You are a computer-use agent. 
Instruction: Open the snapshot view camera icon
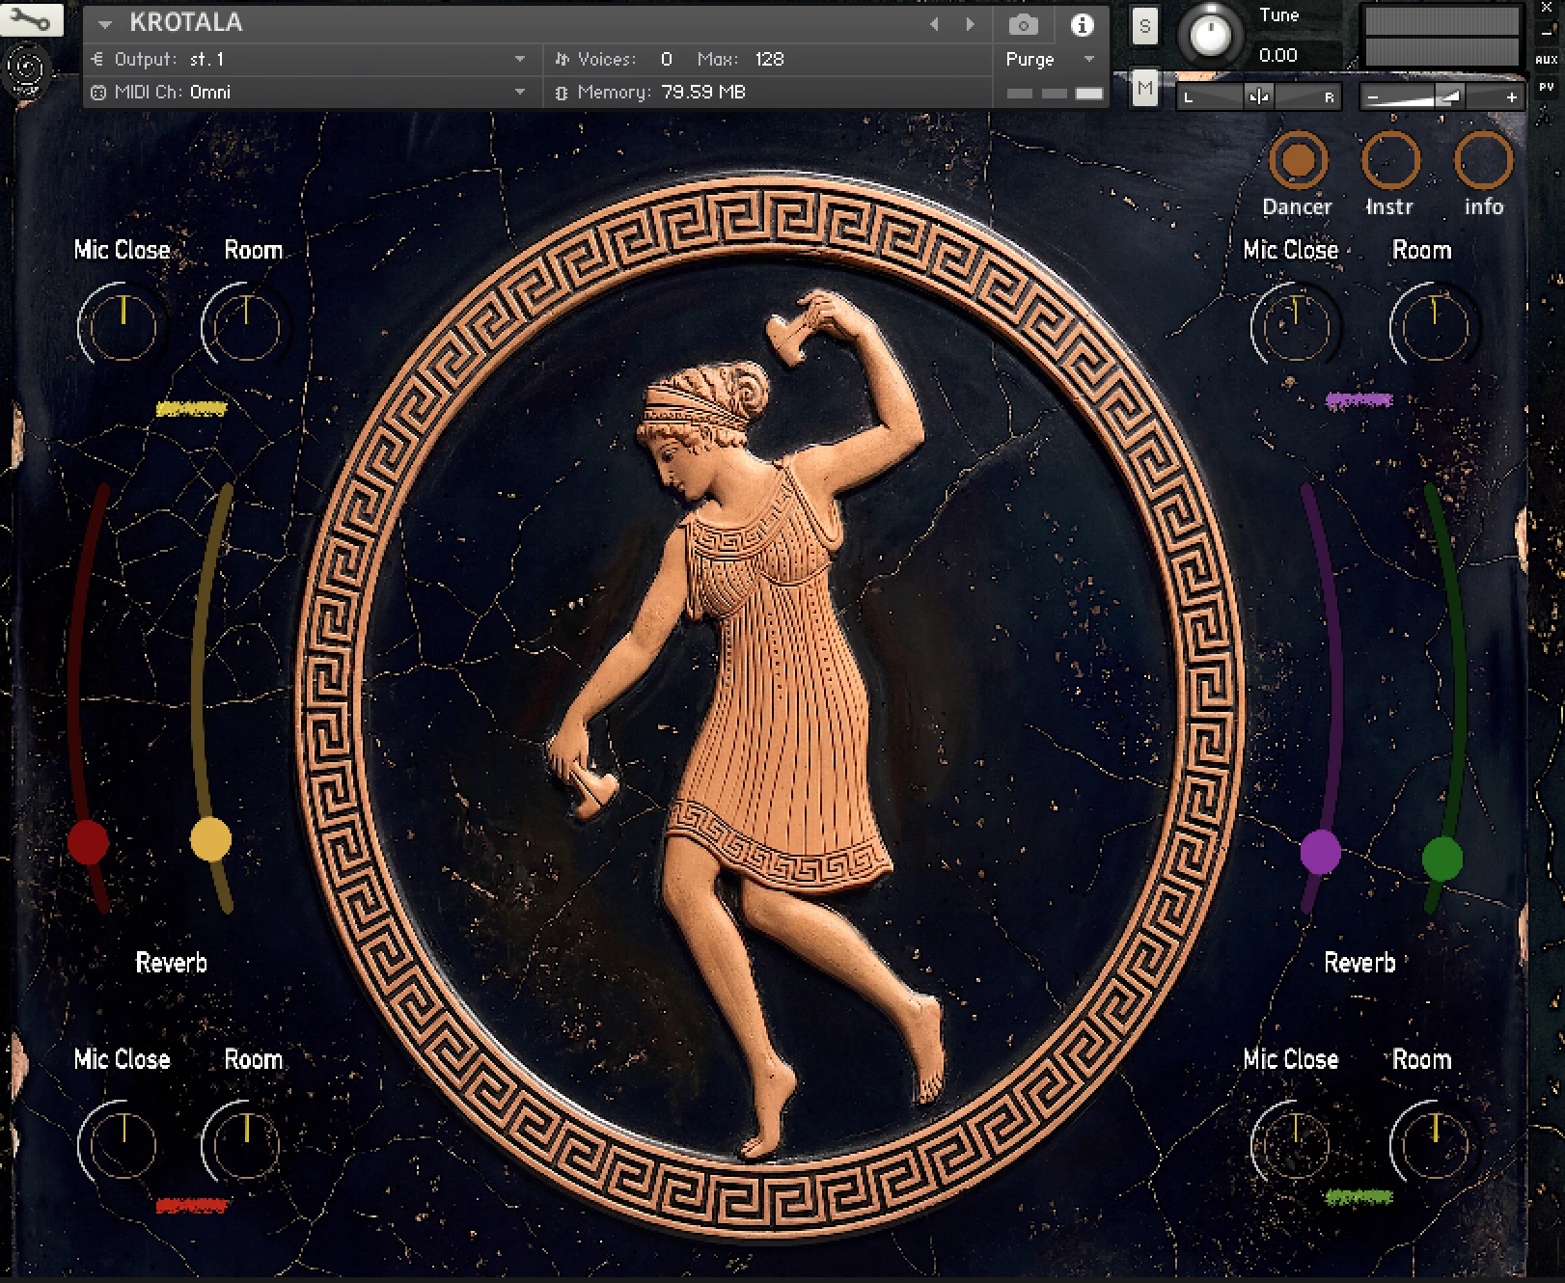click(x=1023, y=25)
